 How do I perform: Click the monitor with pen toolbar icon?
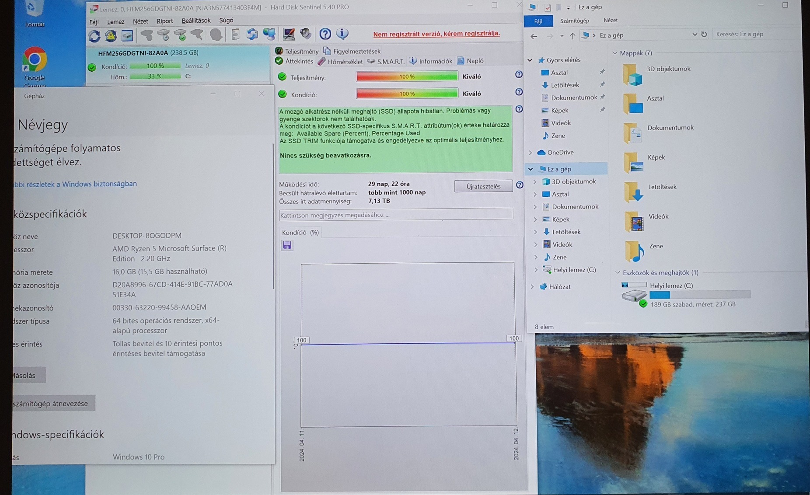289,34
